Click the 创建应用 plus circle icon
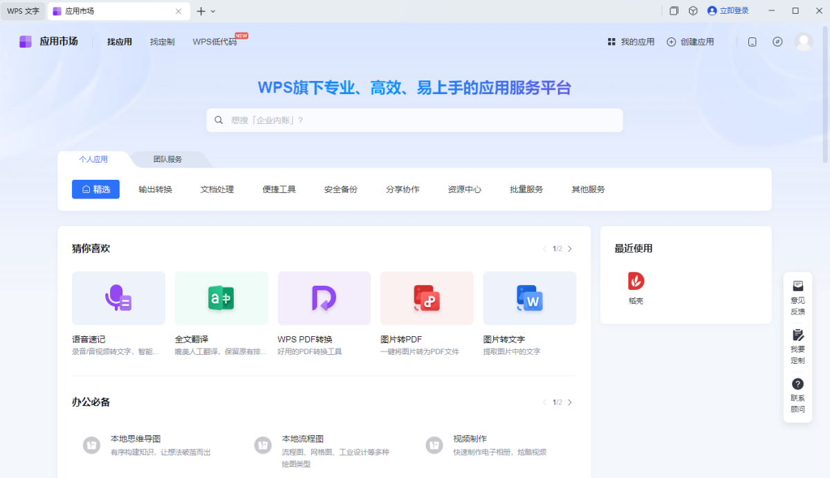 (671, 42)
